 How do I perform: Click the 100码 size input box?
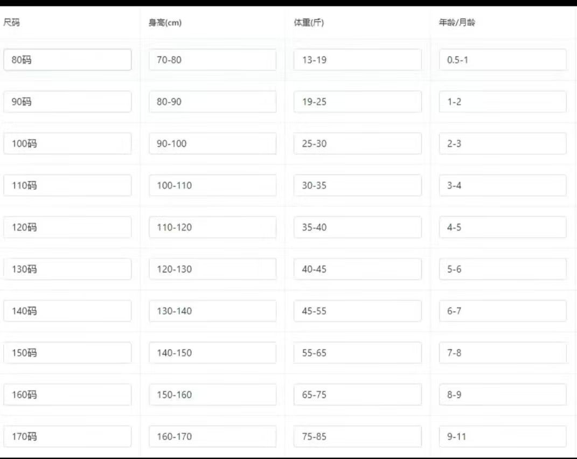point(67,144)
